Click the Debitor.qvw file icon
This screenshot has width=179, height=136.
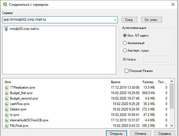7,110
